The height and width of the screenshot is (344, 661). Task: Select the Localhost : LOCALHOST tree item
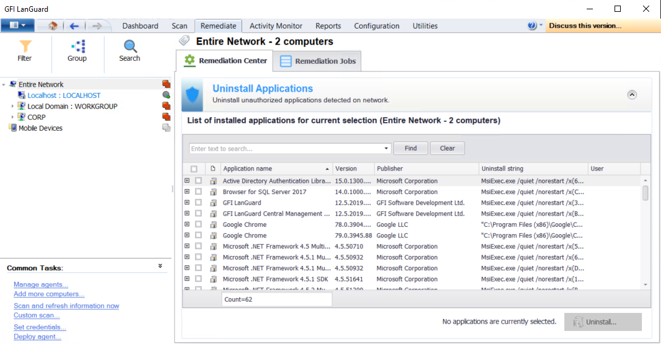point(64,95)
